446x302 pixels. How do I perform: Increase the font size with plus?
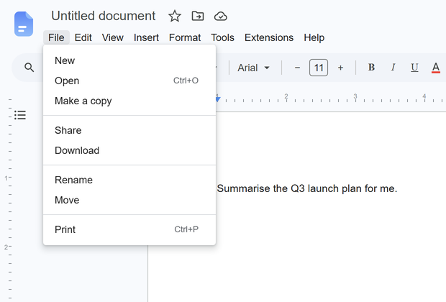click(340, 68)
